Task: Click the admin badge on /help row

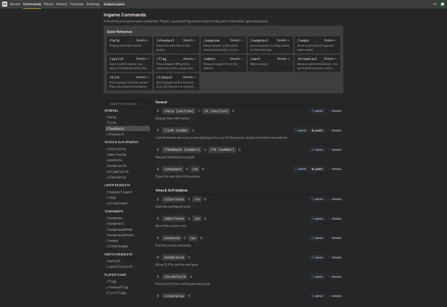Action: point(317,111)
